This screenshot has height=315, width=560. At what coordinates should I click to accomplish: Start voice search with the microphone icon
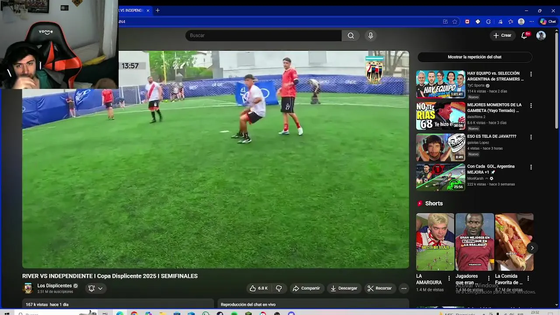(x=371, y=35)
